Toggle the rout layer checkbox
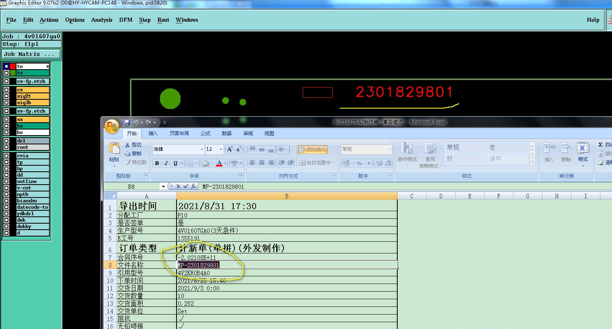The width and height of the screenshot is (612, 329). (x=6, y=147)
